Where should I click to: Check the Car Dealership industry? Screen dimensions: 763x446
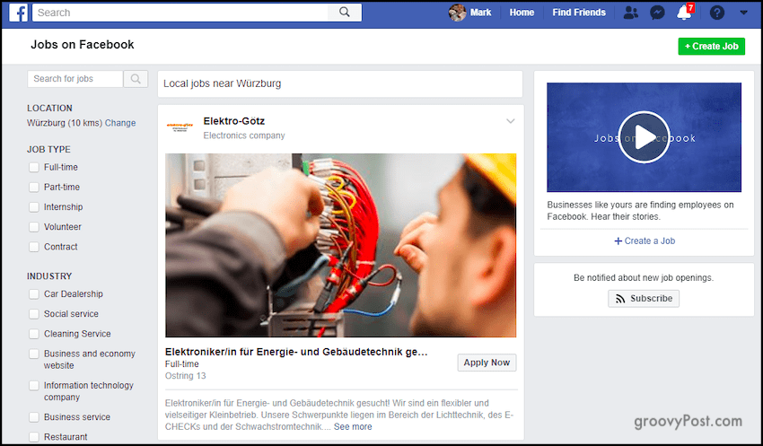[33, 294]
